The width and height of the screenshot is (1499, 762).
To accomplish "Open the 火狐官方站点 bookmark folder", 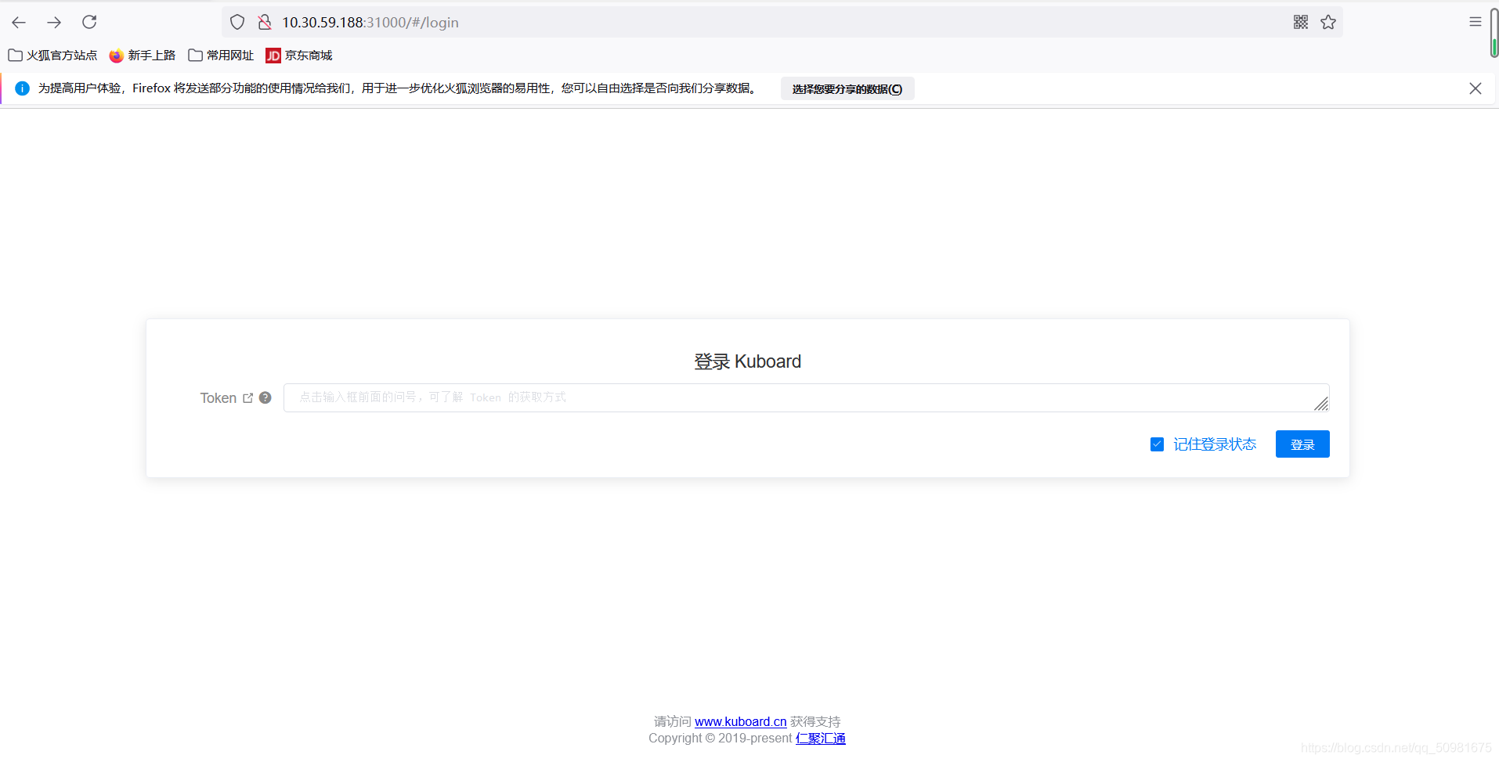I will [52, 55].
